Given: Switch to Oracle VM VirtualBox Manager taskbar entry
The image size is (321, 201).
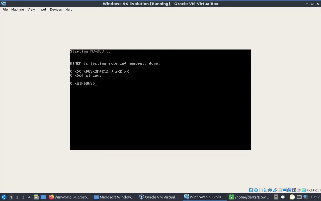Looking at the screenshot, I should [159, 197].
